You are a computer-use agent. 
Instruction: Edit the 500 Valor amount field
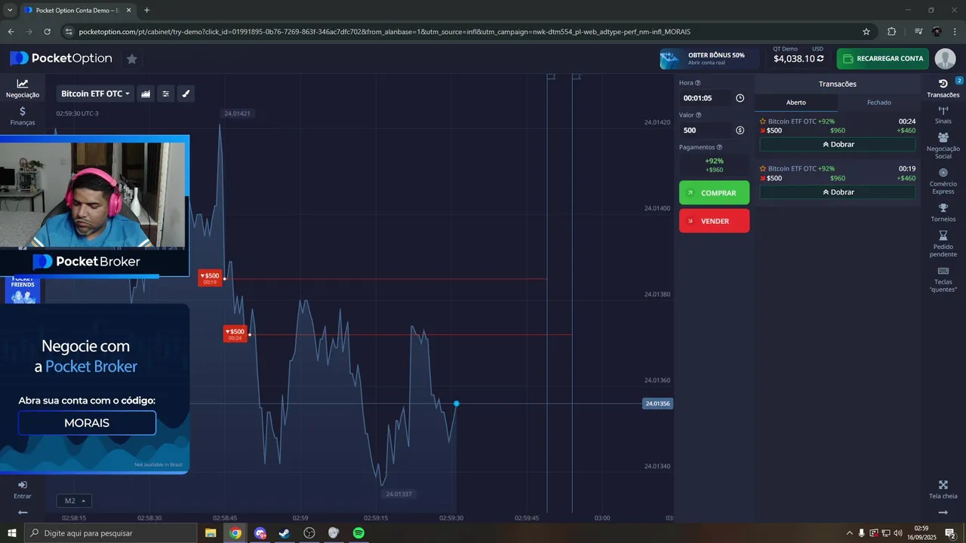tap(705, 130)
